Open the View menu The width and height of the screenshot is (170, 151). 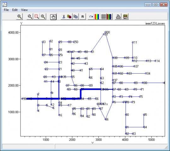(24, 10)
